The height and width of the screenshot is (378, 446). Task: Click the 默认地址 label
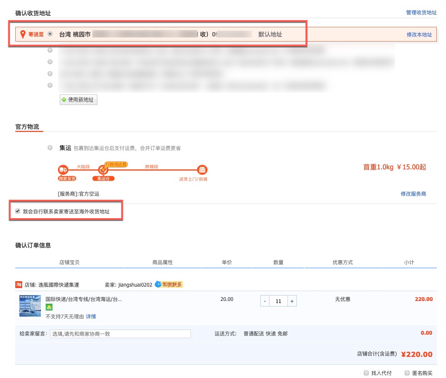[x=270, y=34]
